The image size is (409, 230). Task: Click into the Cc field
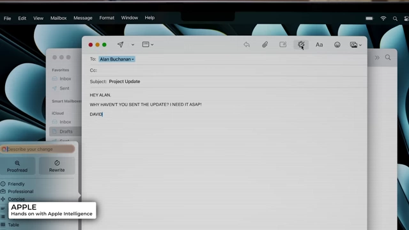pos(229,70)
